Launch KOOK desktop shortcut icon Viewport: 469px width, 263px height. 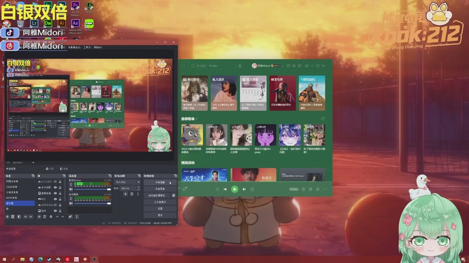[x=89, y=24]
